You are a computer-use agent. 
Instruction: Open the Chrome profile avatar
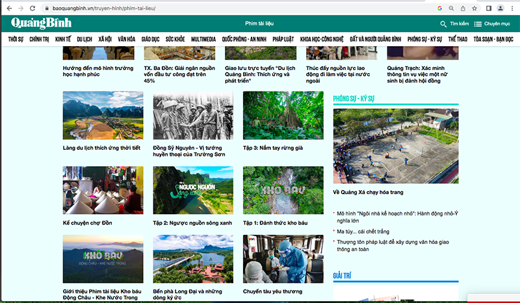[500, 8]
